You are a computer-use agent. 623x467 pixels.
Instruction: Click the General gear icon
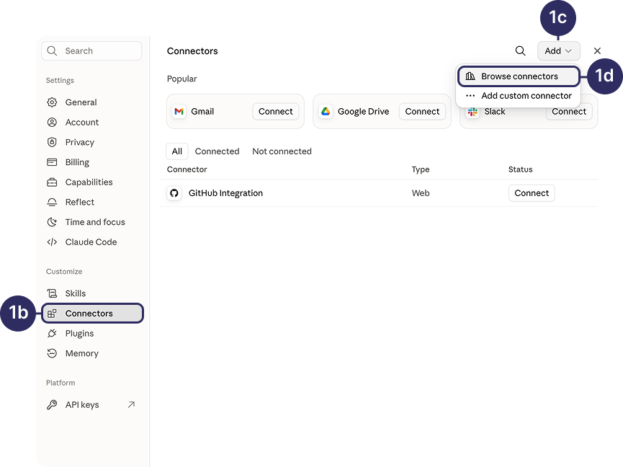(52, 102)
